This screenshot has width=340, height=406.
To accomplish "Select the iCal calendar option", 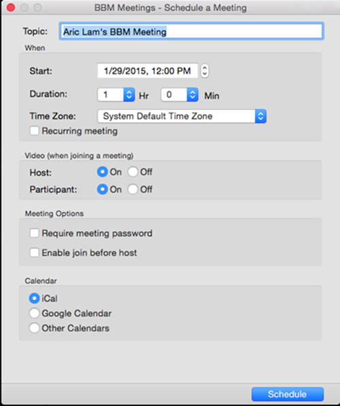I will point(34,298).
